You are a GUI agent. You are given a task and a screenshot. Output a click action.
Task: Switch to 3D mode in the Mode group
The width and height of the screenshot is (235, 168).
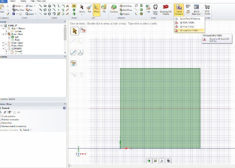pos(74,14)
